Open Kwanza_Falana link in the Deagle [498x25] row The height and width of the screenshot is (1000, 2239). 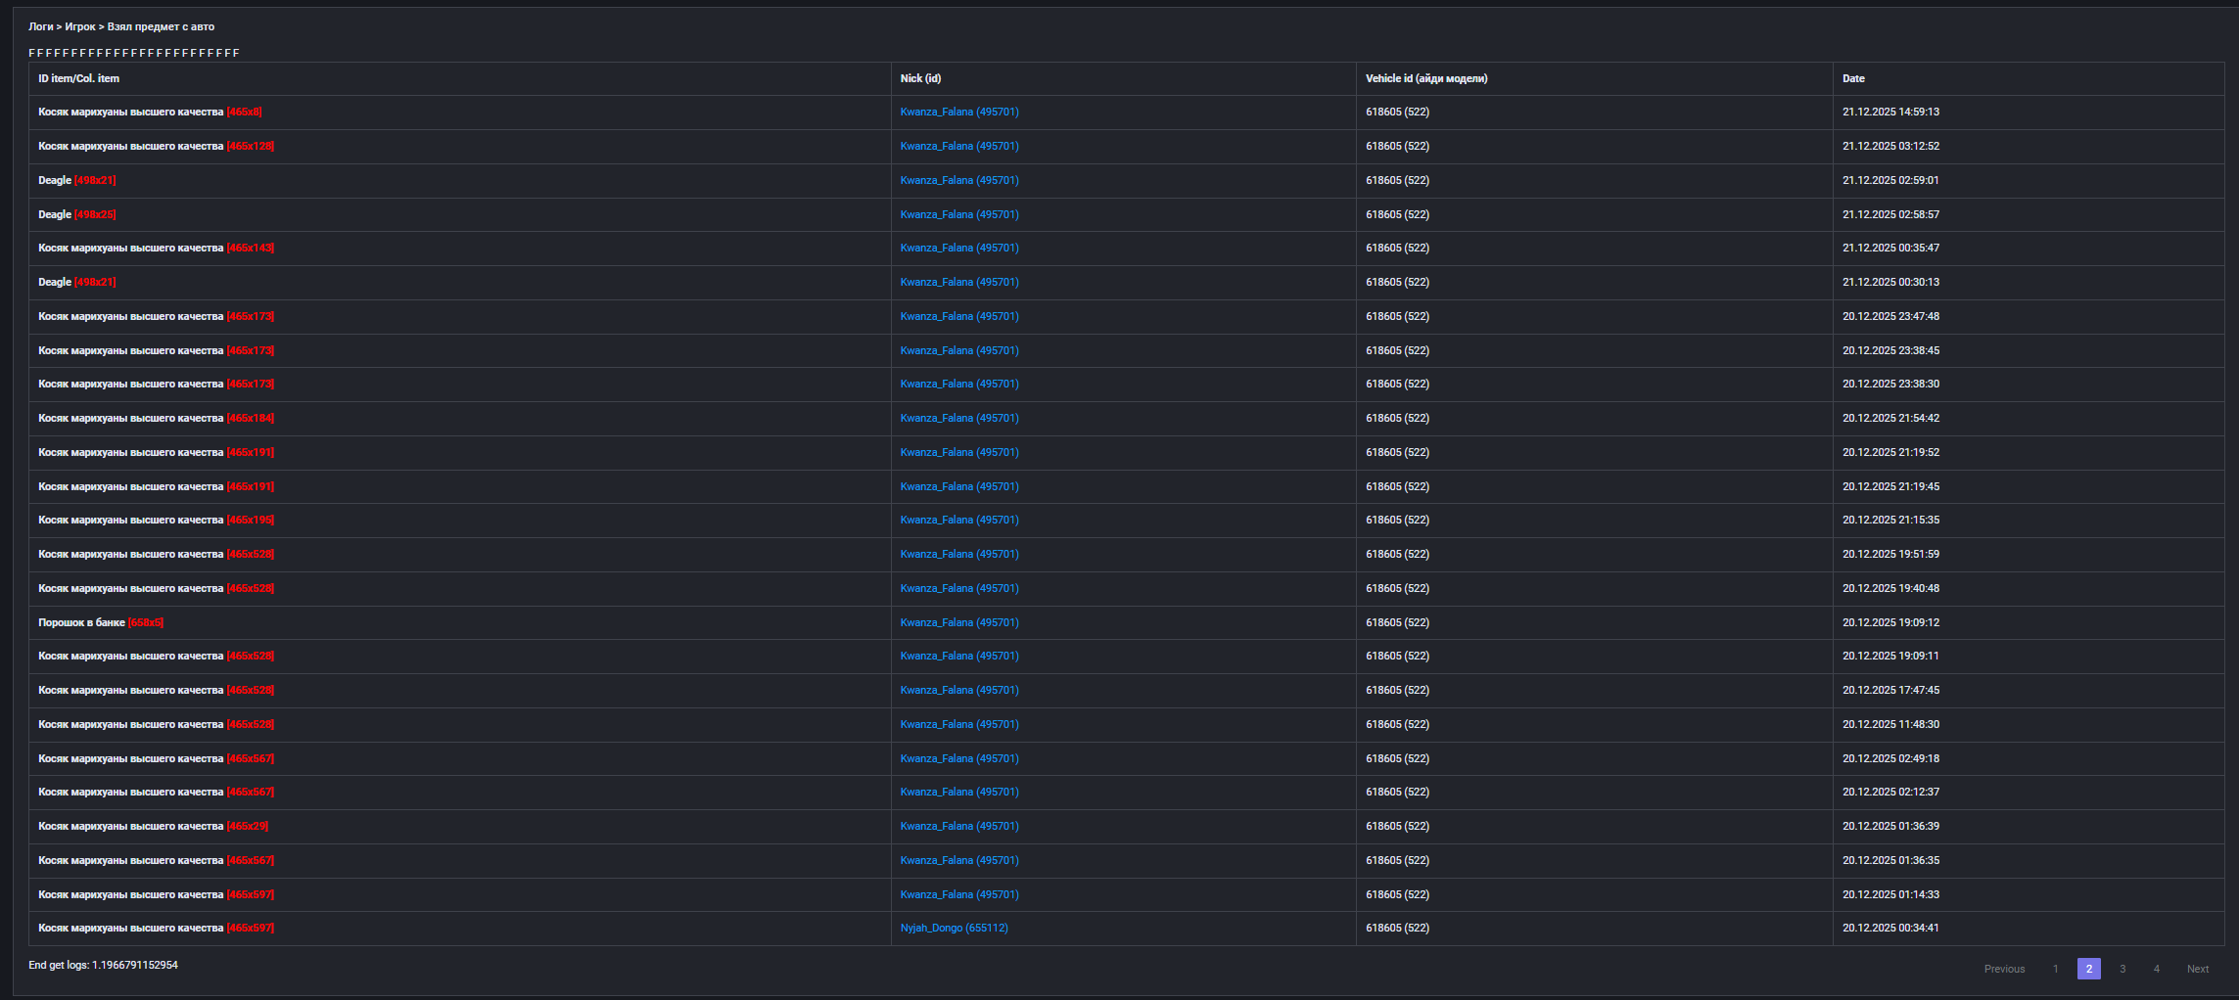(958, 215)
